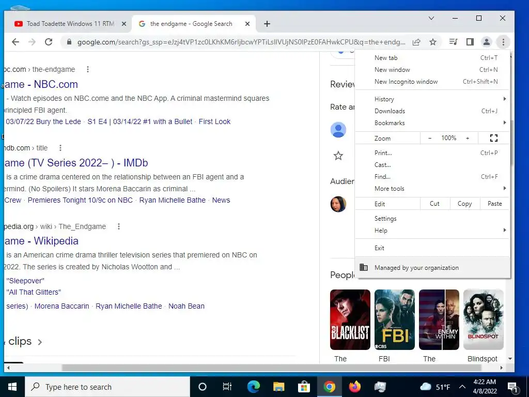Open The Enemy Within poster thumbnail

(x=439, y=319)
